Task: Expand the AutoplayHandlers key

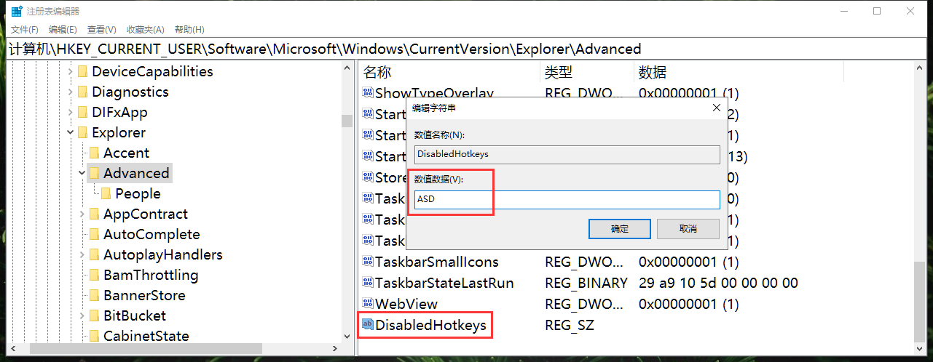Action: [82, 254]
